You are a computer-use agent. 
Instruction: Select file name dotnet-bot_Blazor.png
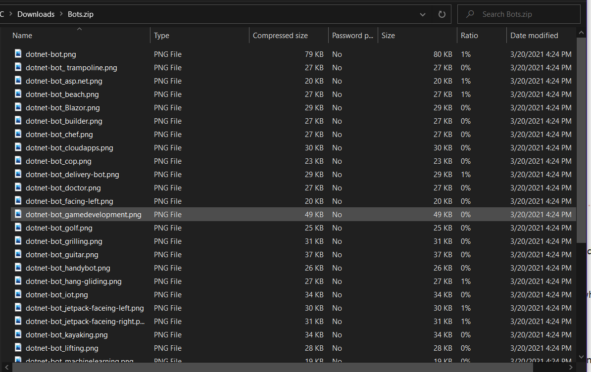tap(62, 108)
